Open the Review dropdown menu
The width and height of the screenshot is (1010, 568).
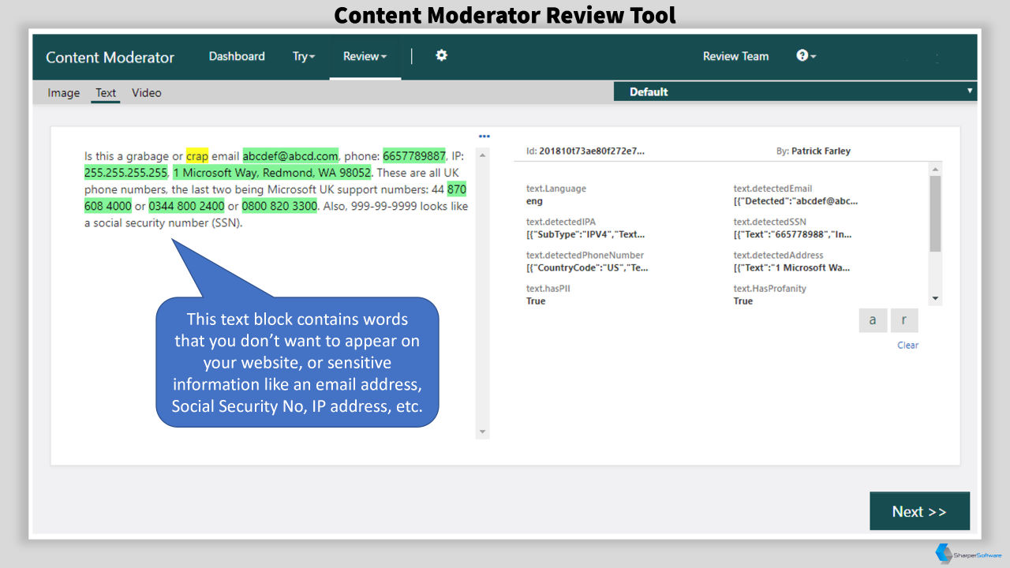point(365,57)
